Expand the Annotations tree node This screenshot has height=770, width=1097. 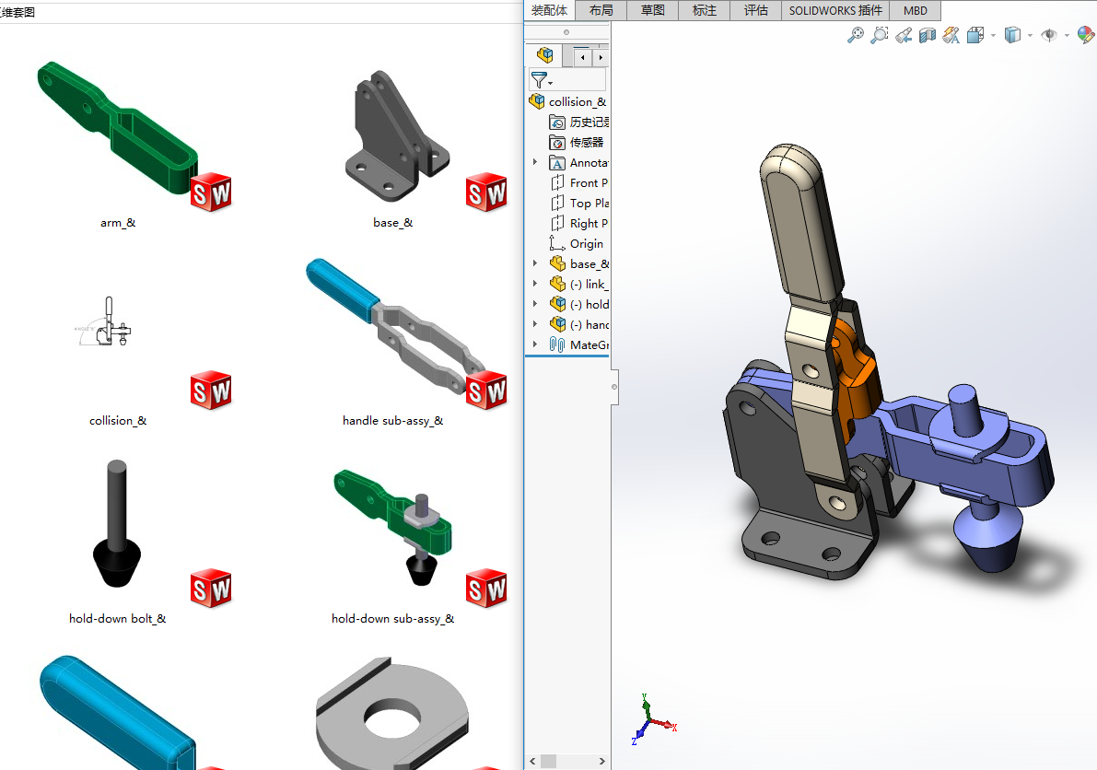[535, 162]
